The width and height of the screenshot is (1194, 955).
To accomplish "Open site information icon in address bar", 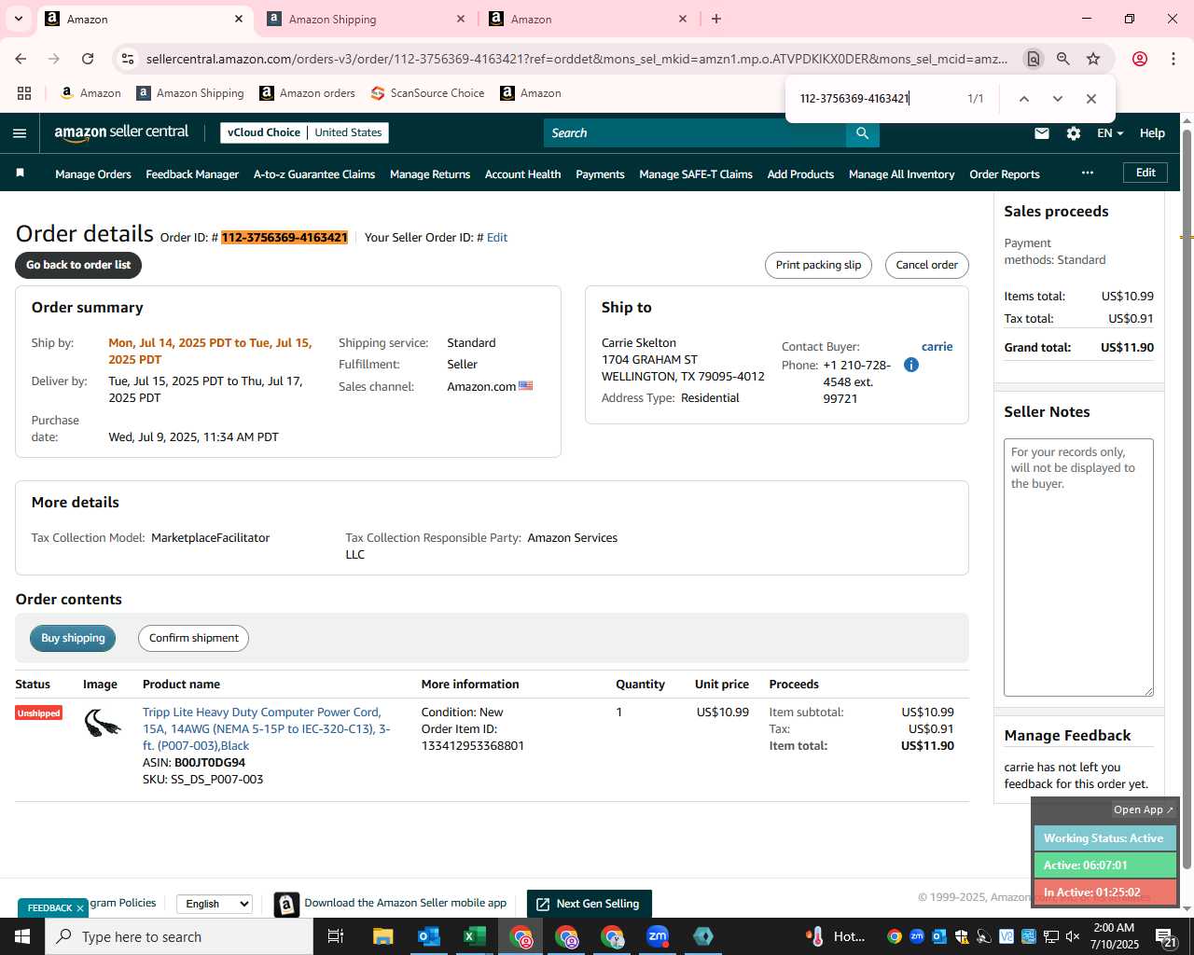I will point(128,59).
